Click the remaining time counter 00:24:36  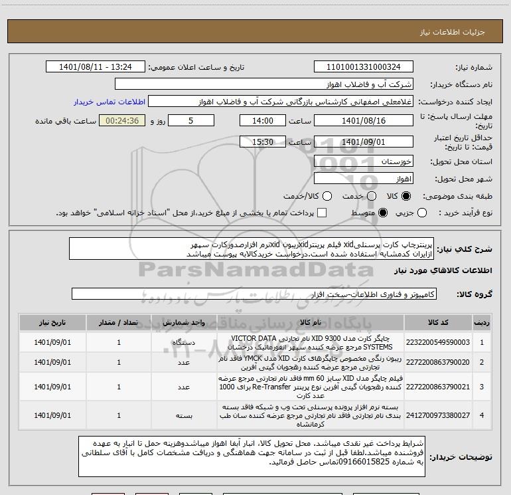pyautogui.click(x=122, y=120)
